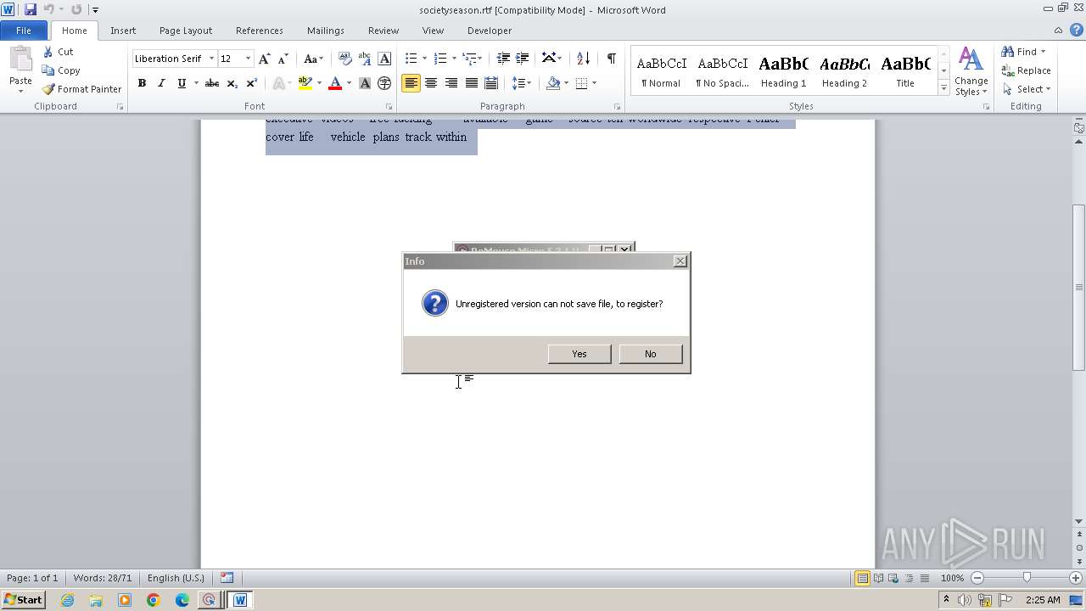
Task: Click Zoom In plus button
Action: coord(1076,578)
